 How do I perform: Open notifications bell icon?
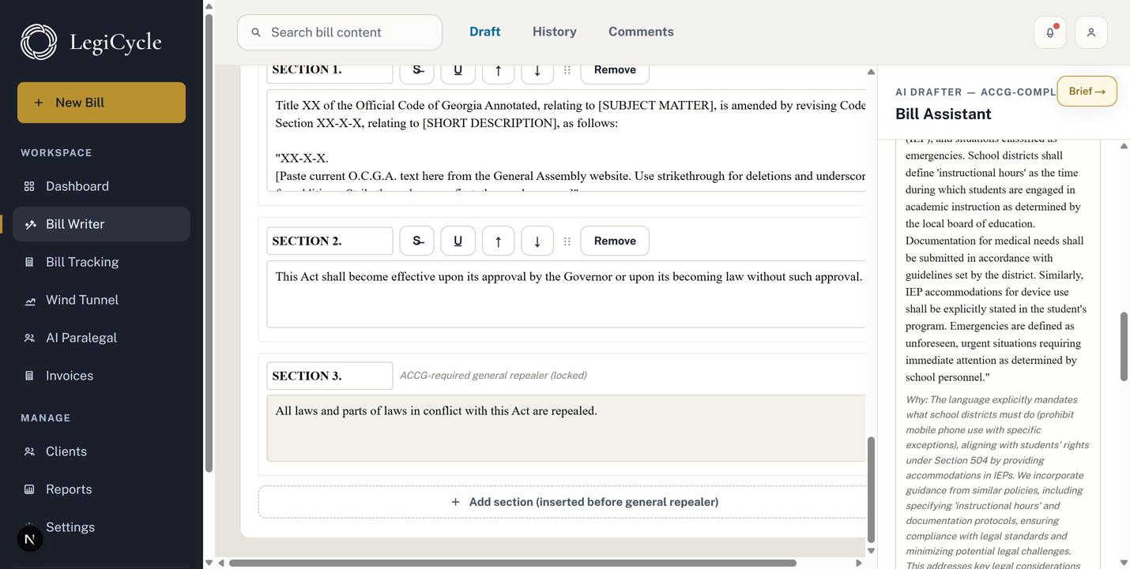1050,32
